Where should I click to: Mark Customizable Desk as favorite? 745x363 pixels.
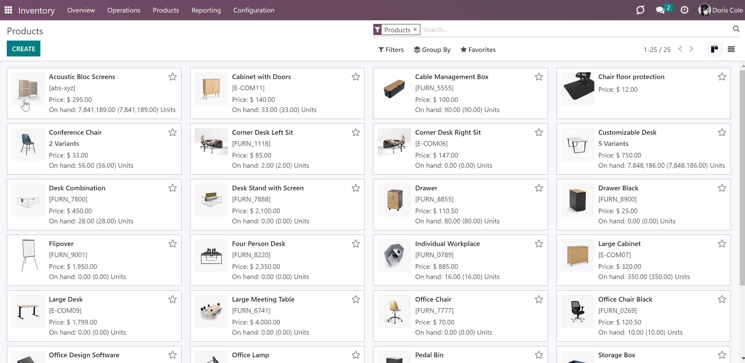pyautogui.click(x=722, y=132)
